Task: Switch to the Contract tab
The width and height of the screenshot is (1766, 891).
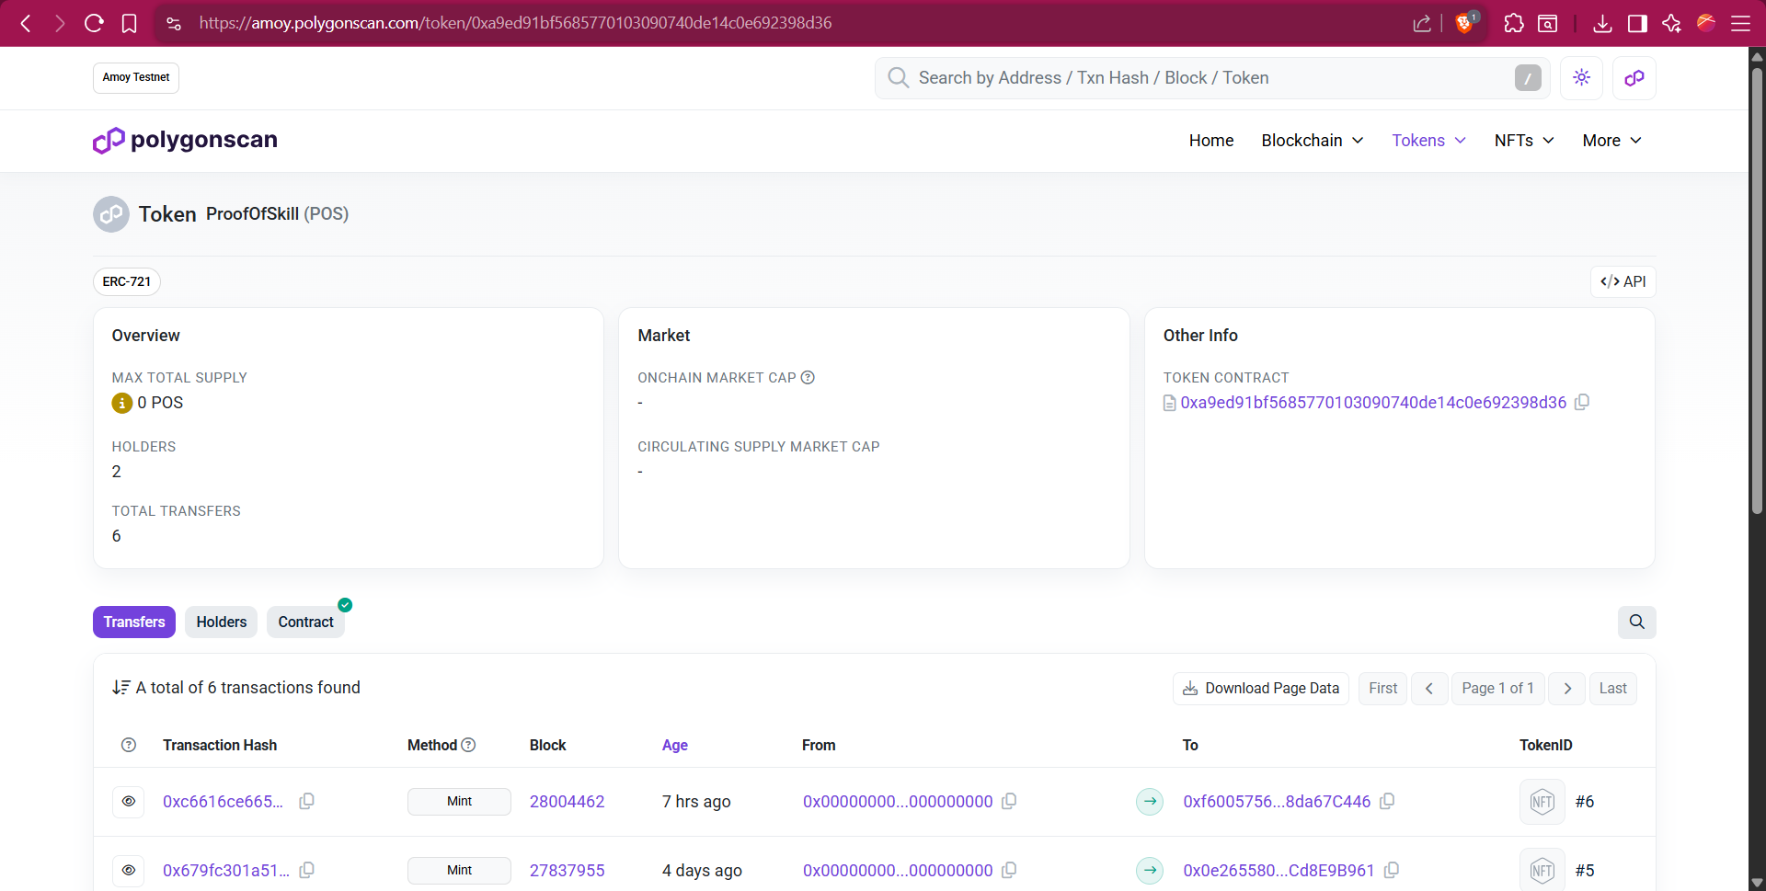Action: [x=306, y=623]
